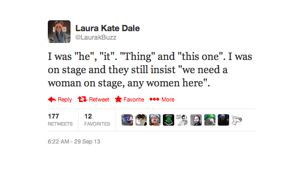Click the Retweet text label

click(99, 100)
